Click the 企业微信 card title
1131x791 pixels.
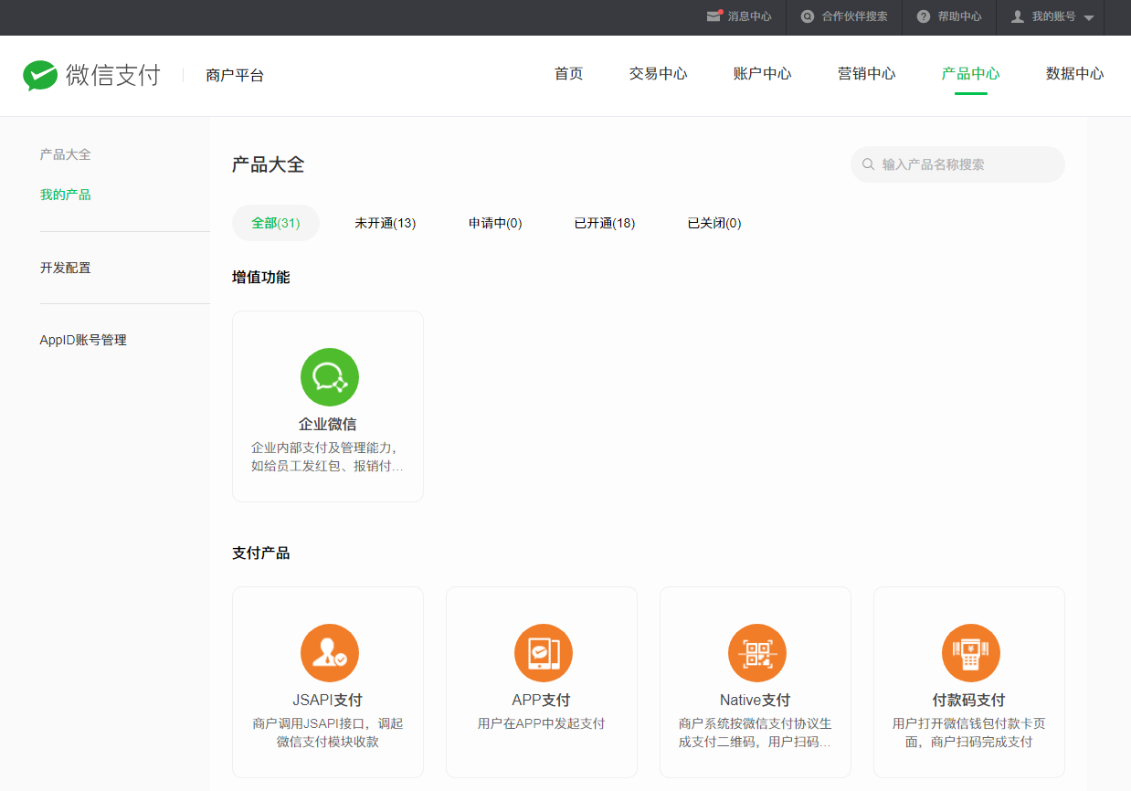click(x=328, y=424)
